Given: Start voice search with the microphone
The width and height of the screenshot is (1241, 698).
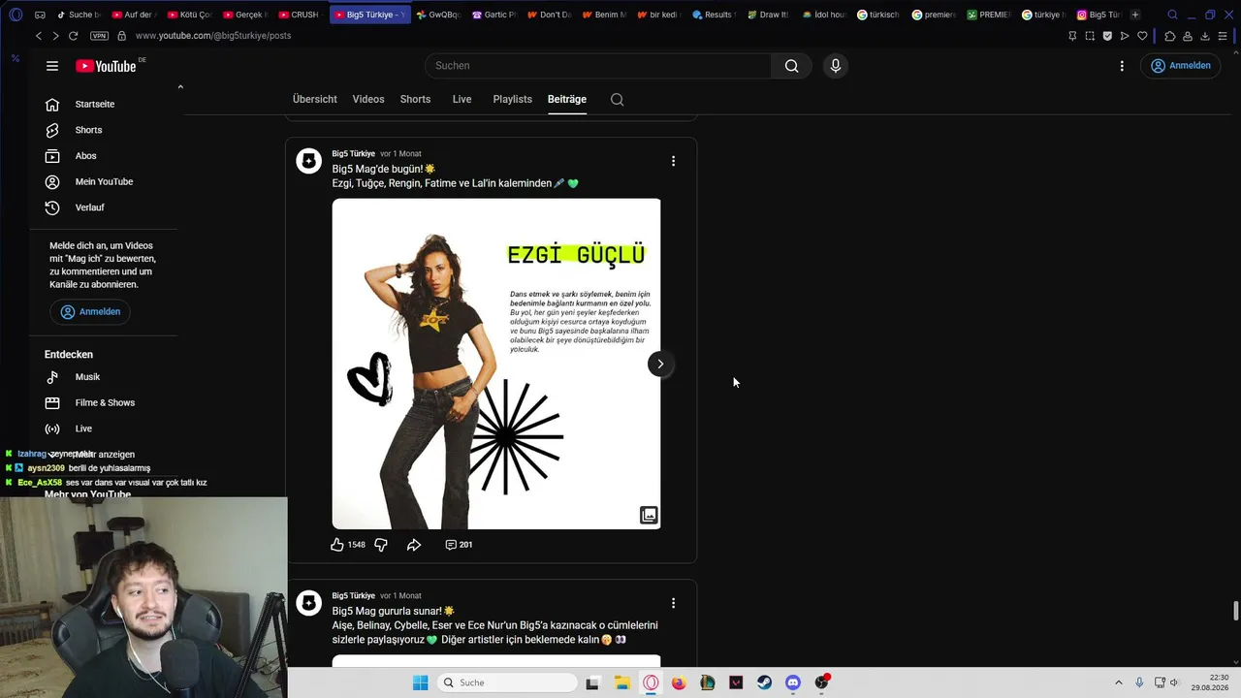Looking at the screenshot, I should point(836,66).
